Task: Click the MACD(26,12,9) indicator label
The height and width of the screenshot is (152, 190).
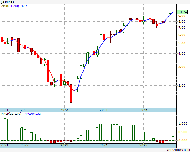Action: point(11,114)
